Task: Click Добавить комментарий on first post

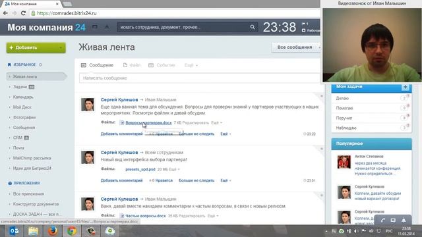Action: [121, 134]
